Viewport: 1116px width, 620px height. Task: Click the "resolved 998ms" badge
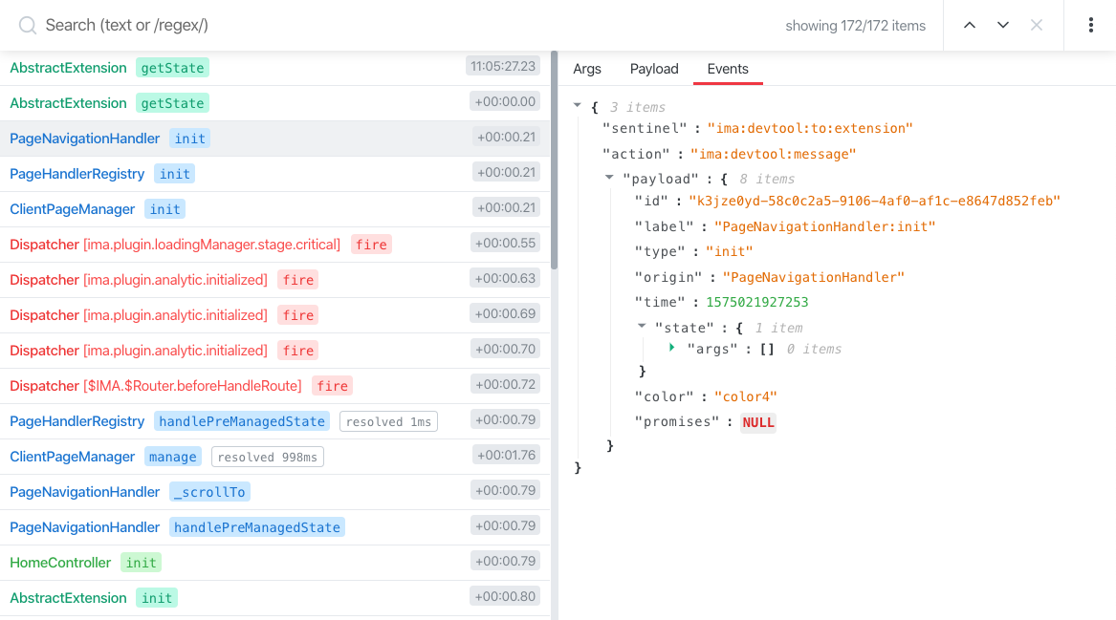tap(268, 458)
